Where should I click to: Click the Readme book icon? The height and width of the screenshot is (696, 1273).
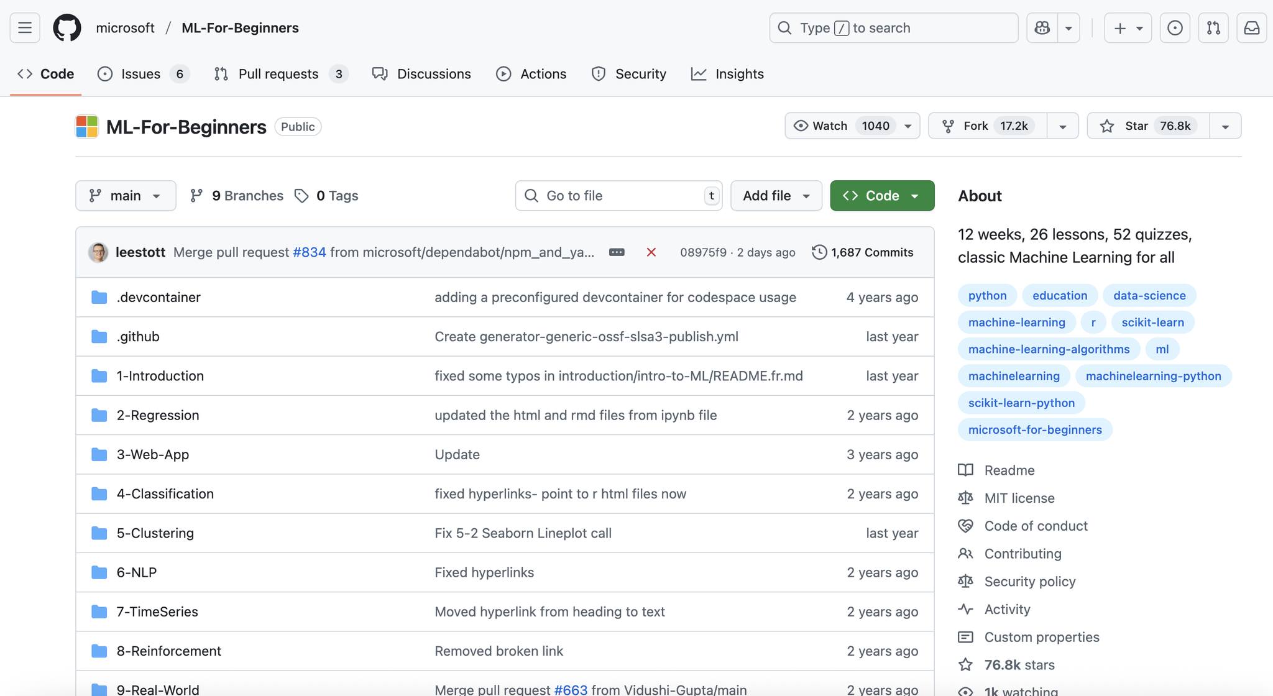tap(965, 470)
